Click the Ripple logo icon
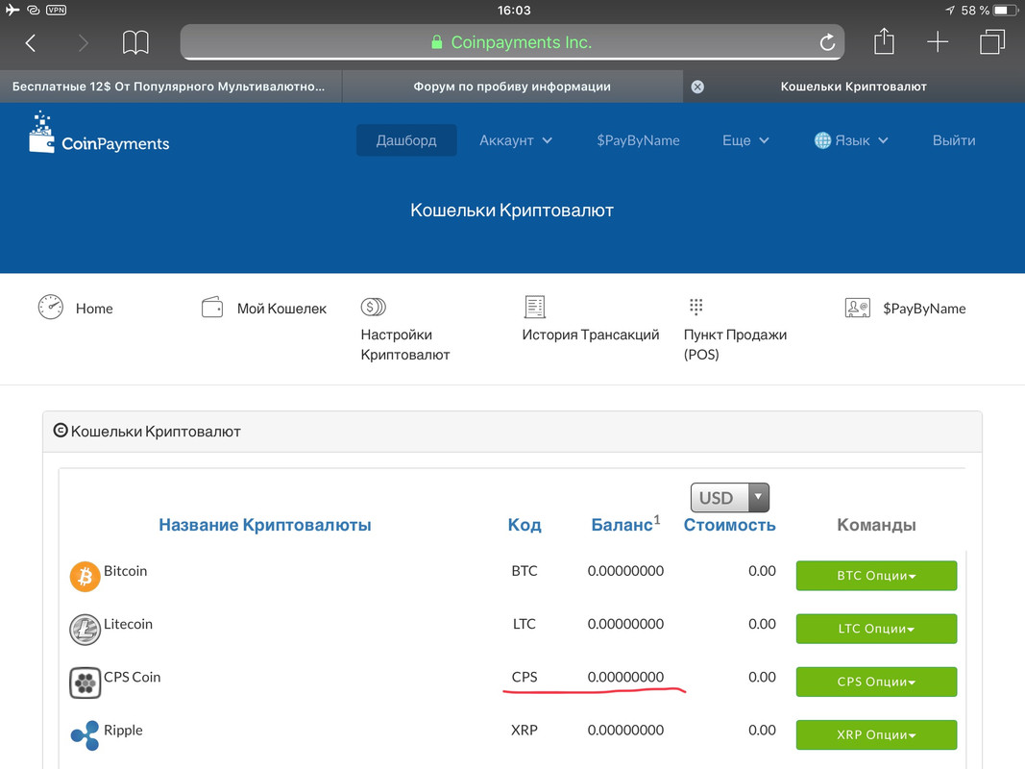Image resolution: width=1025 pixels, height=769 pixels. [85, 735]
